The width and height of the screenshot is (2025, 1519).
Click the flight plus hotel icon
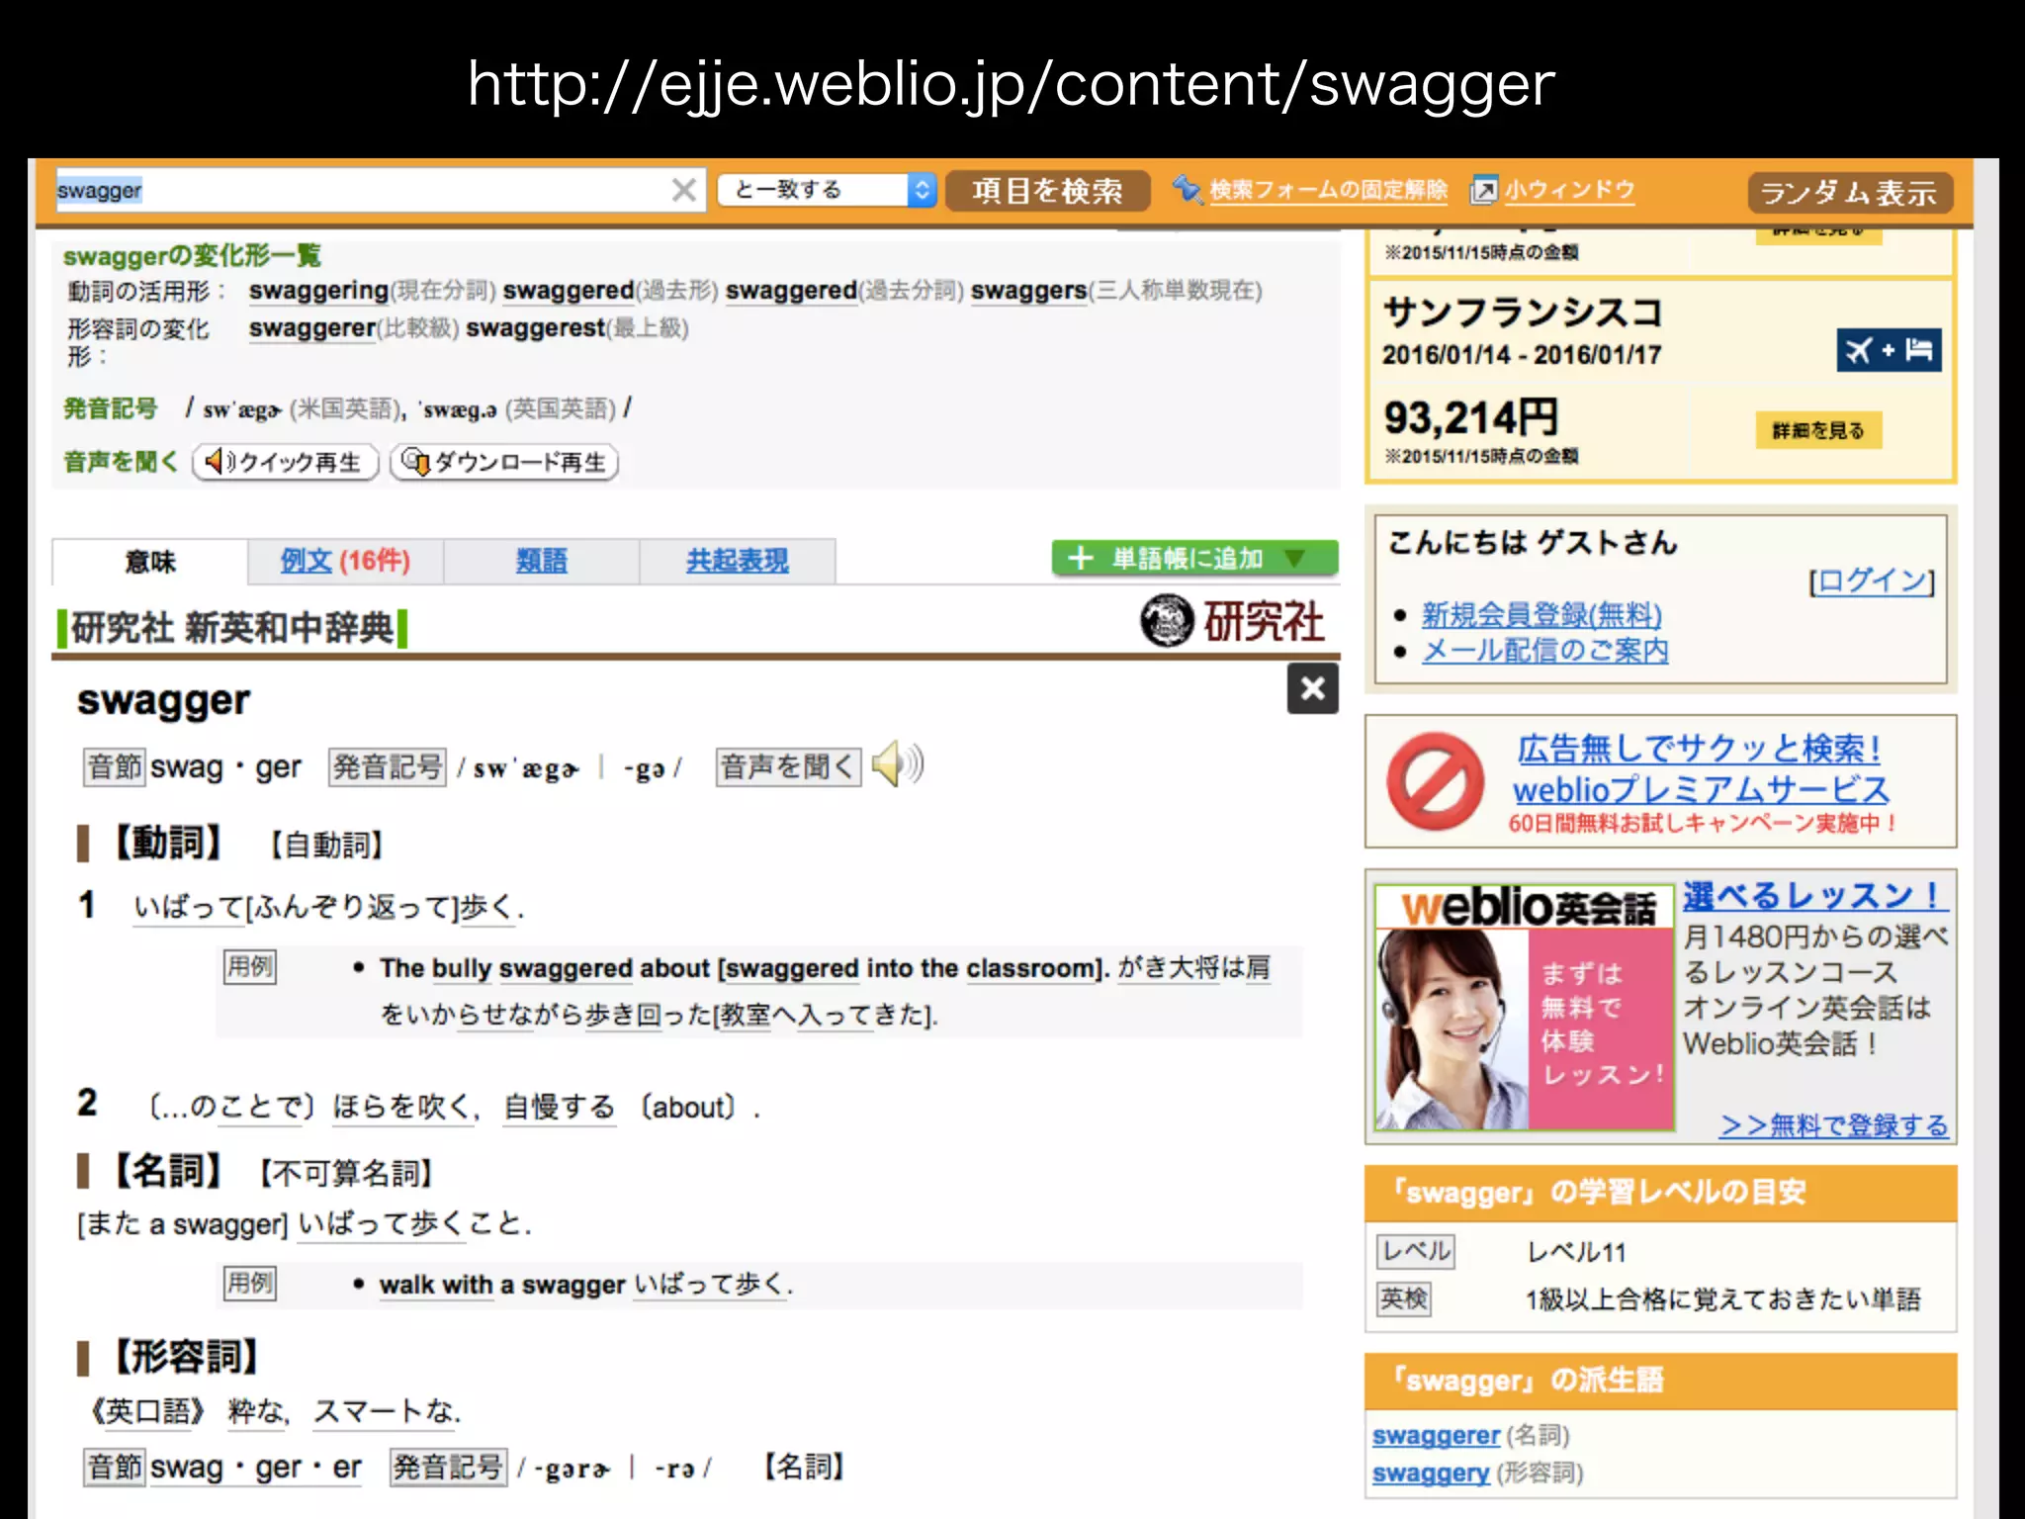click(x=1889, y=350)
